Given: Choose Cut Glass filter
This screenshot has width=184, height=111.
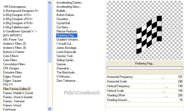Looking at the screenshot, I should (x=63, y=27).
